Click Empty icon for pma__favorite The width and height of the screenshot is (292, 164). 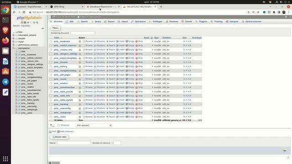pos(127,62)
